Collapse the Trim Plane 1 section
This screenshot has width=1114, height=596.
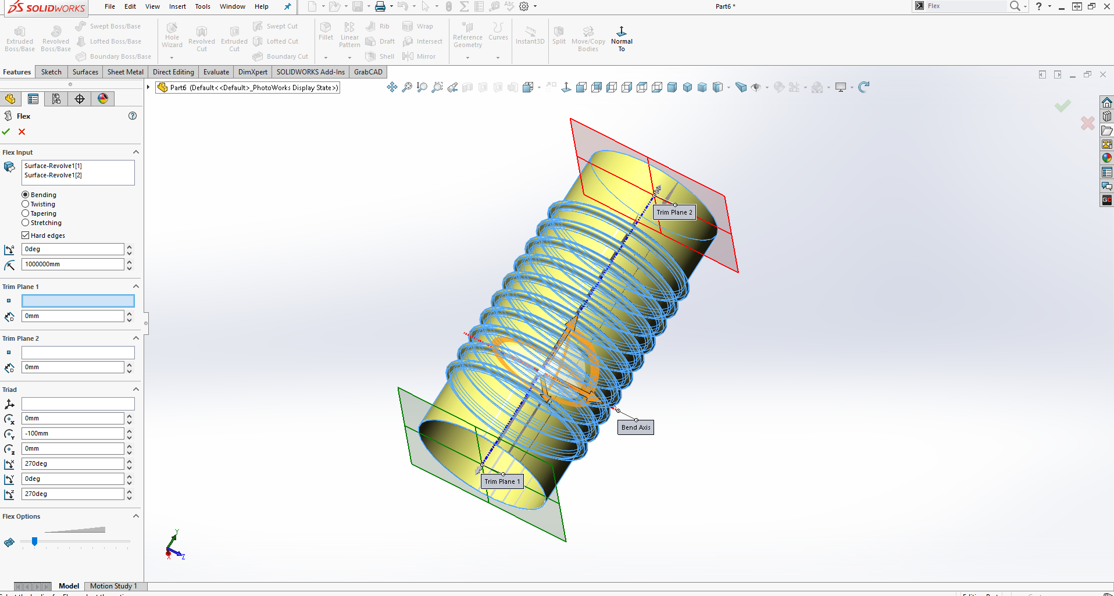[136, 287]
